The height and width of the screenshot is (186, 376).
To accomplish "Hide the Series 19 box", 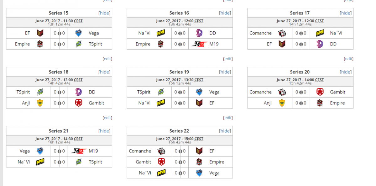I will [225, 72].
